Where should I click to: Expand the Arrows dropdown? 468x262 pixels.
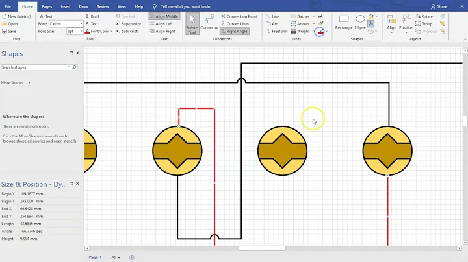click(x=314, y=24)
